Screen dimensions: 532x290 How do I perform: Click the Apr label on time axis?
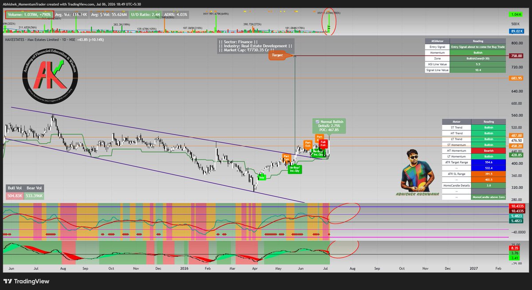coord(256,268)
